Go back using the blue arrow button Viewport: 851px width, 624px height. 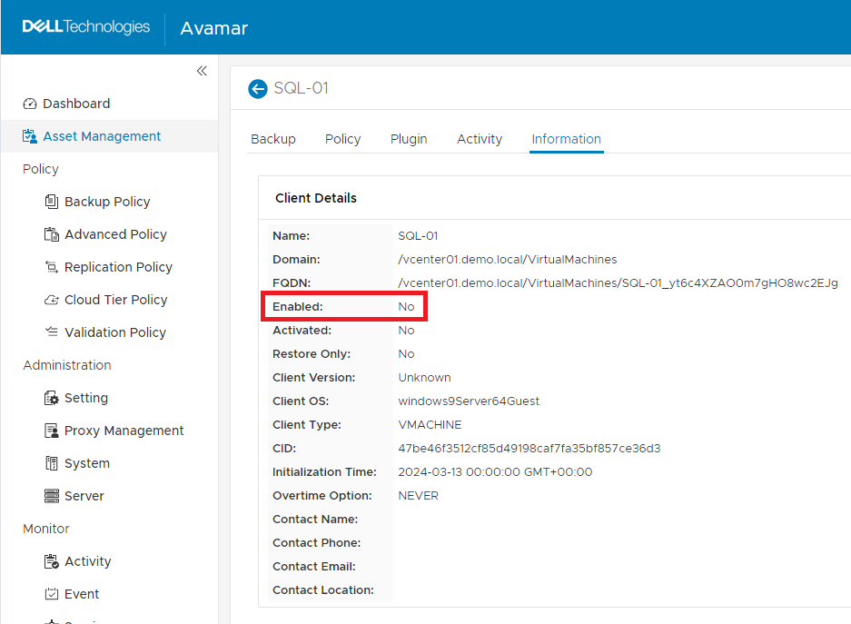coord(257,88)
